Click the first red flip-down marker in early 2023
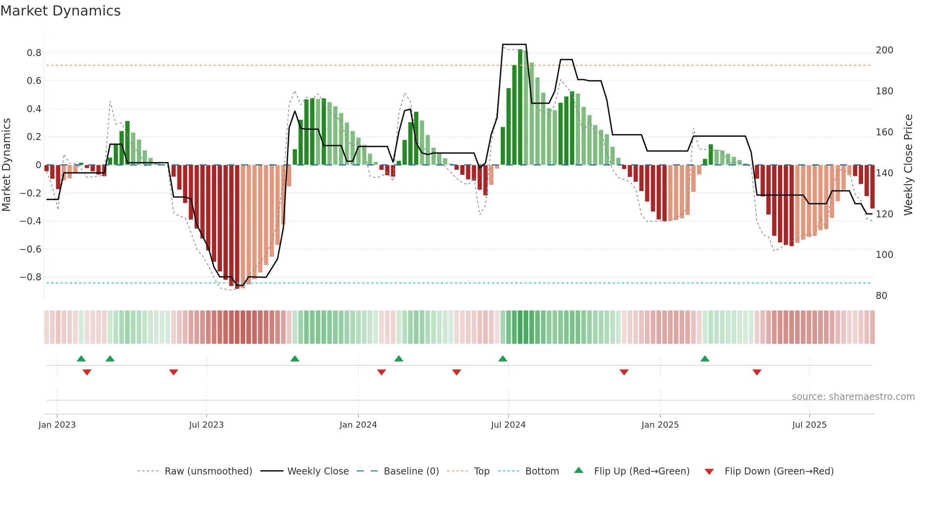 (87, 372)
